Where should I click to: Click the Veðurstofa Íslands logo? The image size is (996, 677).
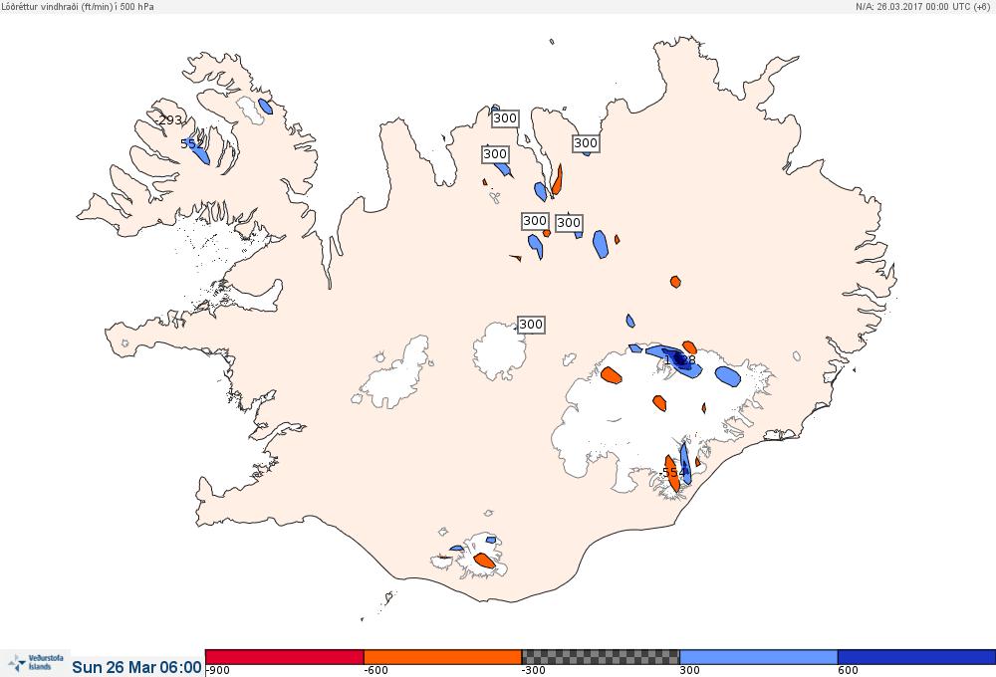click(x=36, y=663)
